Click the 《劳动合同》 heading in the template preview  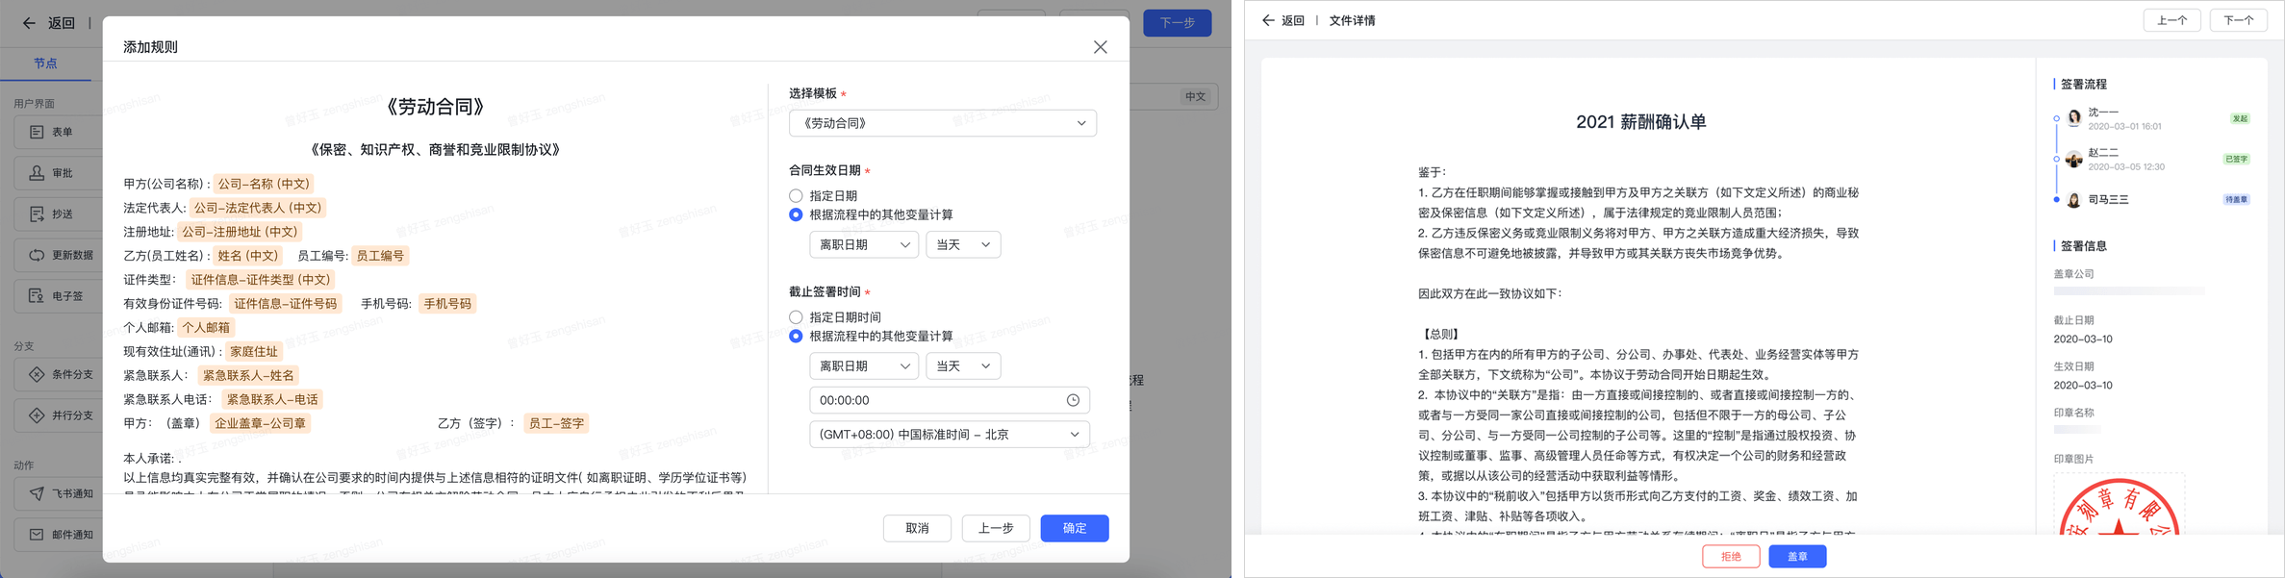click(435, 107)
